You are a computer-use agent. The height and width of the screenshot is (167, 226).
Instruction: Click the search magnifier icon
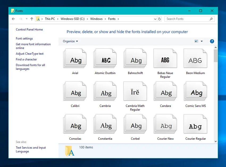(211, 19)
